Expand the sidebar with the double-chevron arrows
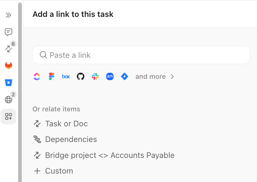257x182 pixels. coord(9,15)
